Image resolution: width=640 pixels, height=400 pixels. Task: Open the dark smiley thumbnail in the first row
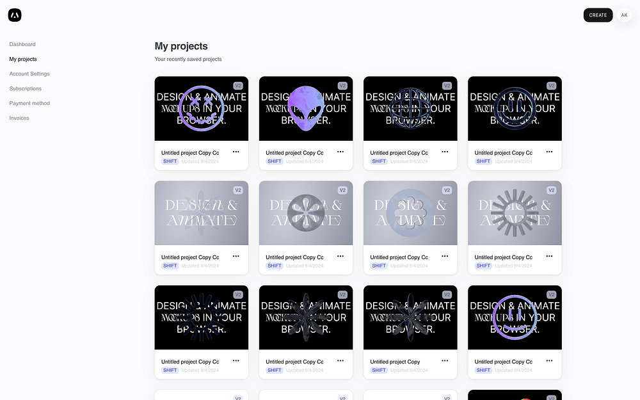click(515, 109)
